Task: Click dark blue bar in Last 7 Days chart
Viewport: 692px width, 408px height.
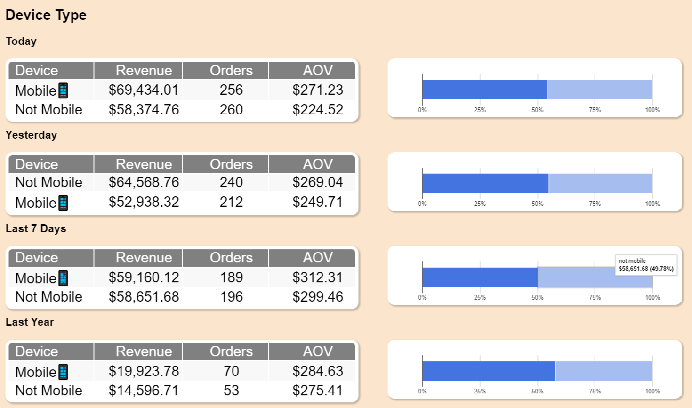Action: click(480, 277)
